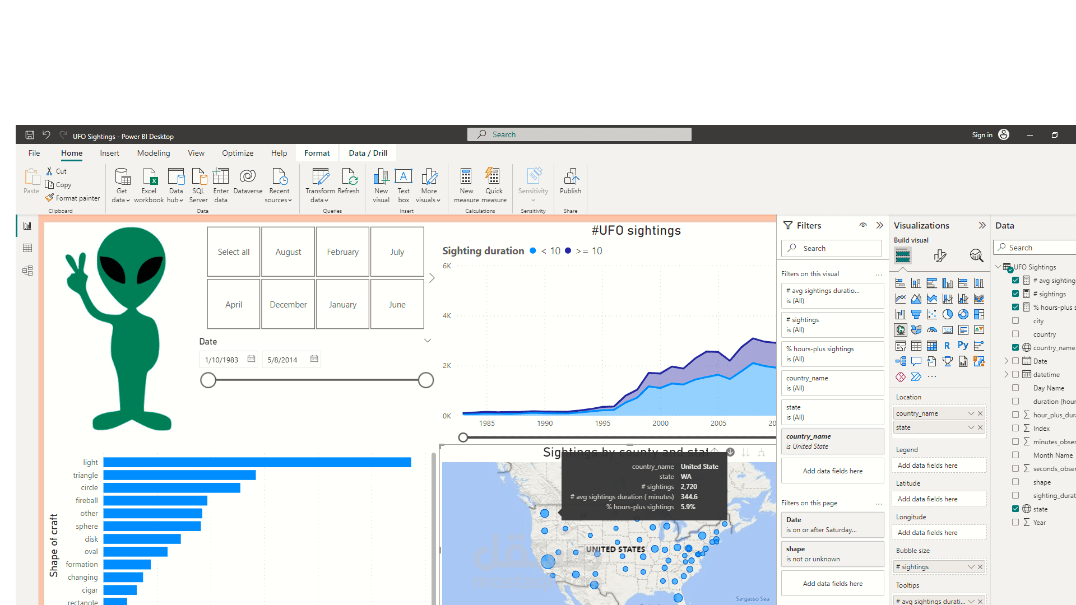Click the SQL Server icon

click(198, 185)
